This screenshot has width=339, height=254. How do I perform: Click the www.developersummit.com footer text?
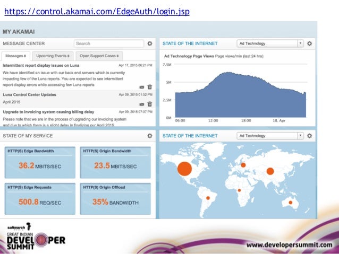(289, 245)
